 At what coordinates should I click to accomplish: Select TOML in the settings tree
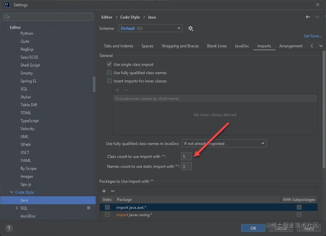(x=26, y=113)
